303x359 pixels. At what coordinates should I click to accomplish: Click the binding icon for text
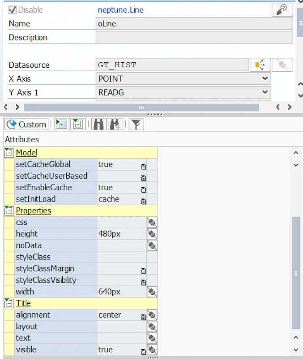point(152,338)
